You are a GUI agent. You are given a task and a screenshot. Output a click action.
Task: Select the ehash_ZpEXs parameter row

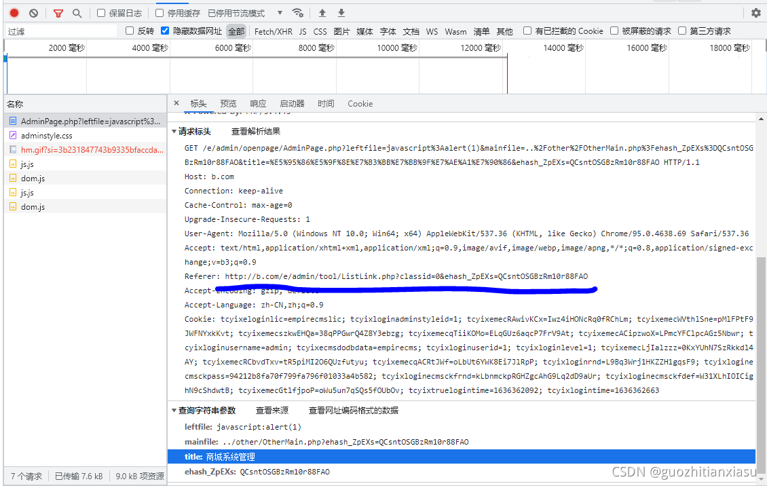point(462,472)
